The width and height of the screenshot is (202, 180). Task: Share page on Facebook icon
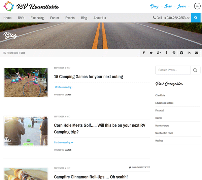144,53
